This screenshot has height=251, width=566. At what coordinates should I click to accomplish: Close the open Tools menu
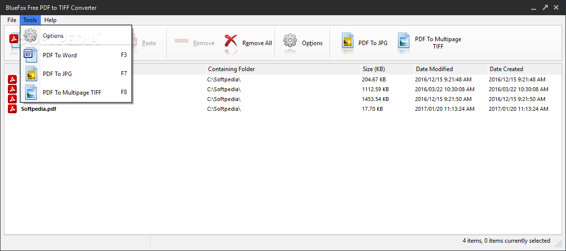[30, 20]
